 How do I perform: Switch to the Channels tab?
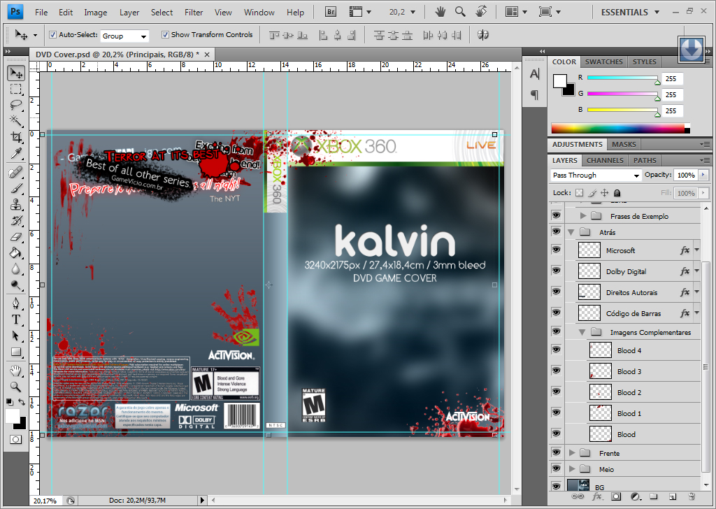pyautogui.click(x=605, y=160)
